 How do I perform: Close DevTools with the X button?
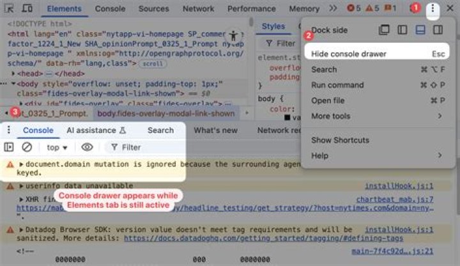point(450,8)
